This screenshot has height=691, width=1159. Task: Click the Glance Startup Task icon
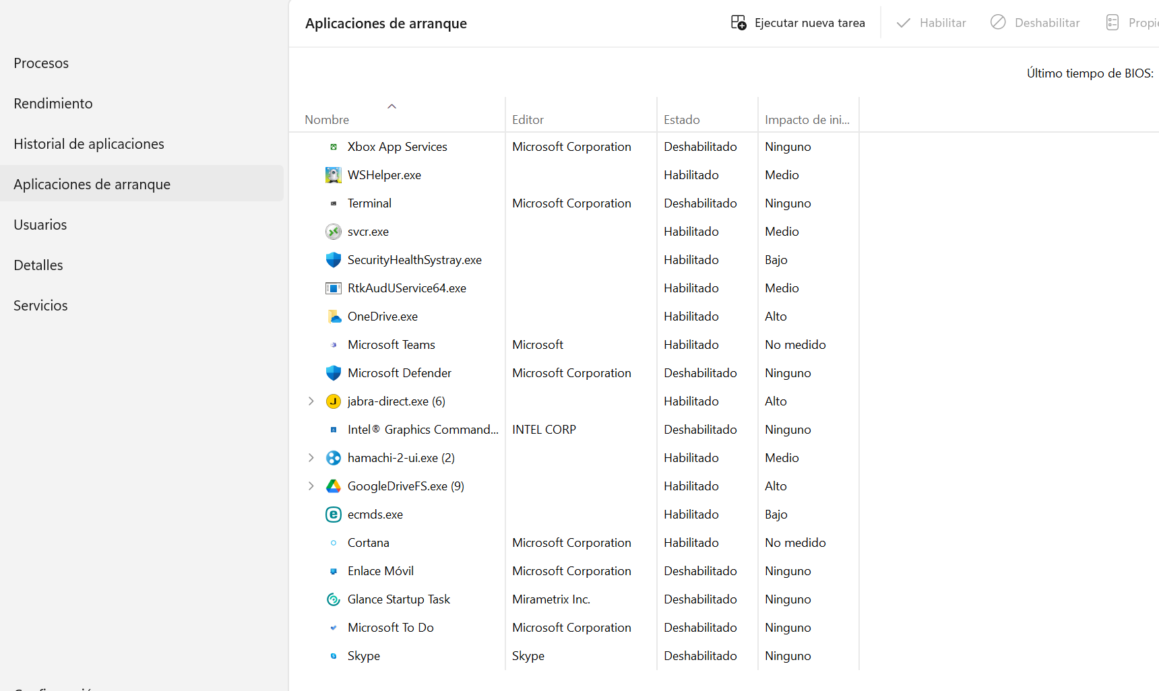click(334, 599)
